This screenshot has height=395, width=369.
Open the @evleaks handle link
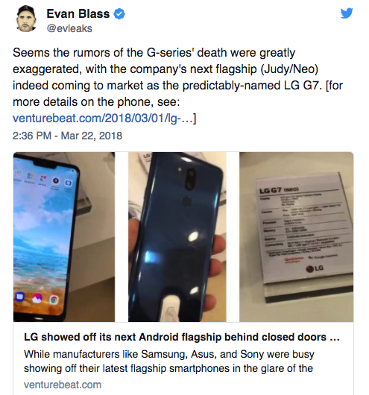(69, 28)
